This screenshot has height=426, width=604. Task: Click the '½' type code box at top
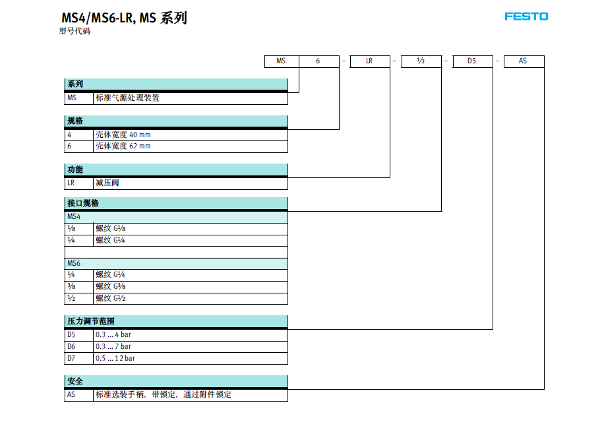(421, 61)
